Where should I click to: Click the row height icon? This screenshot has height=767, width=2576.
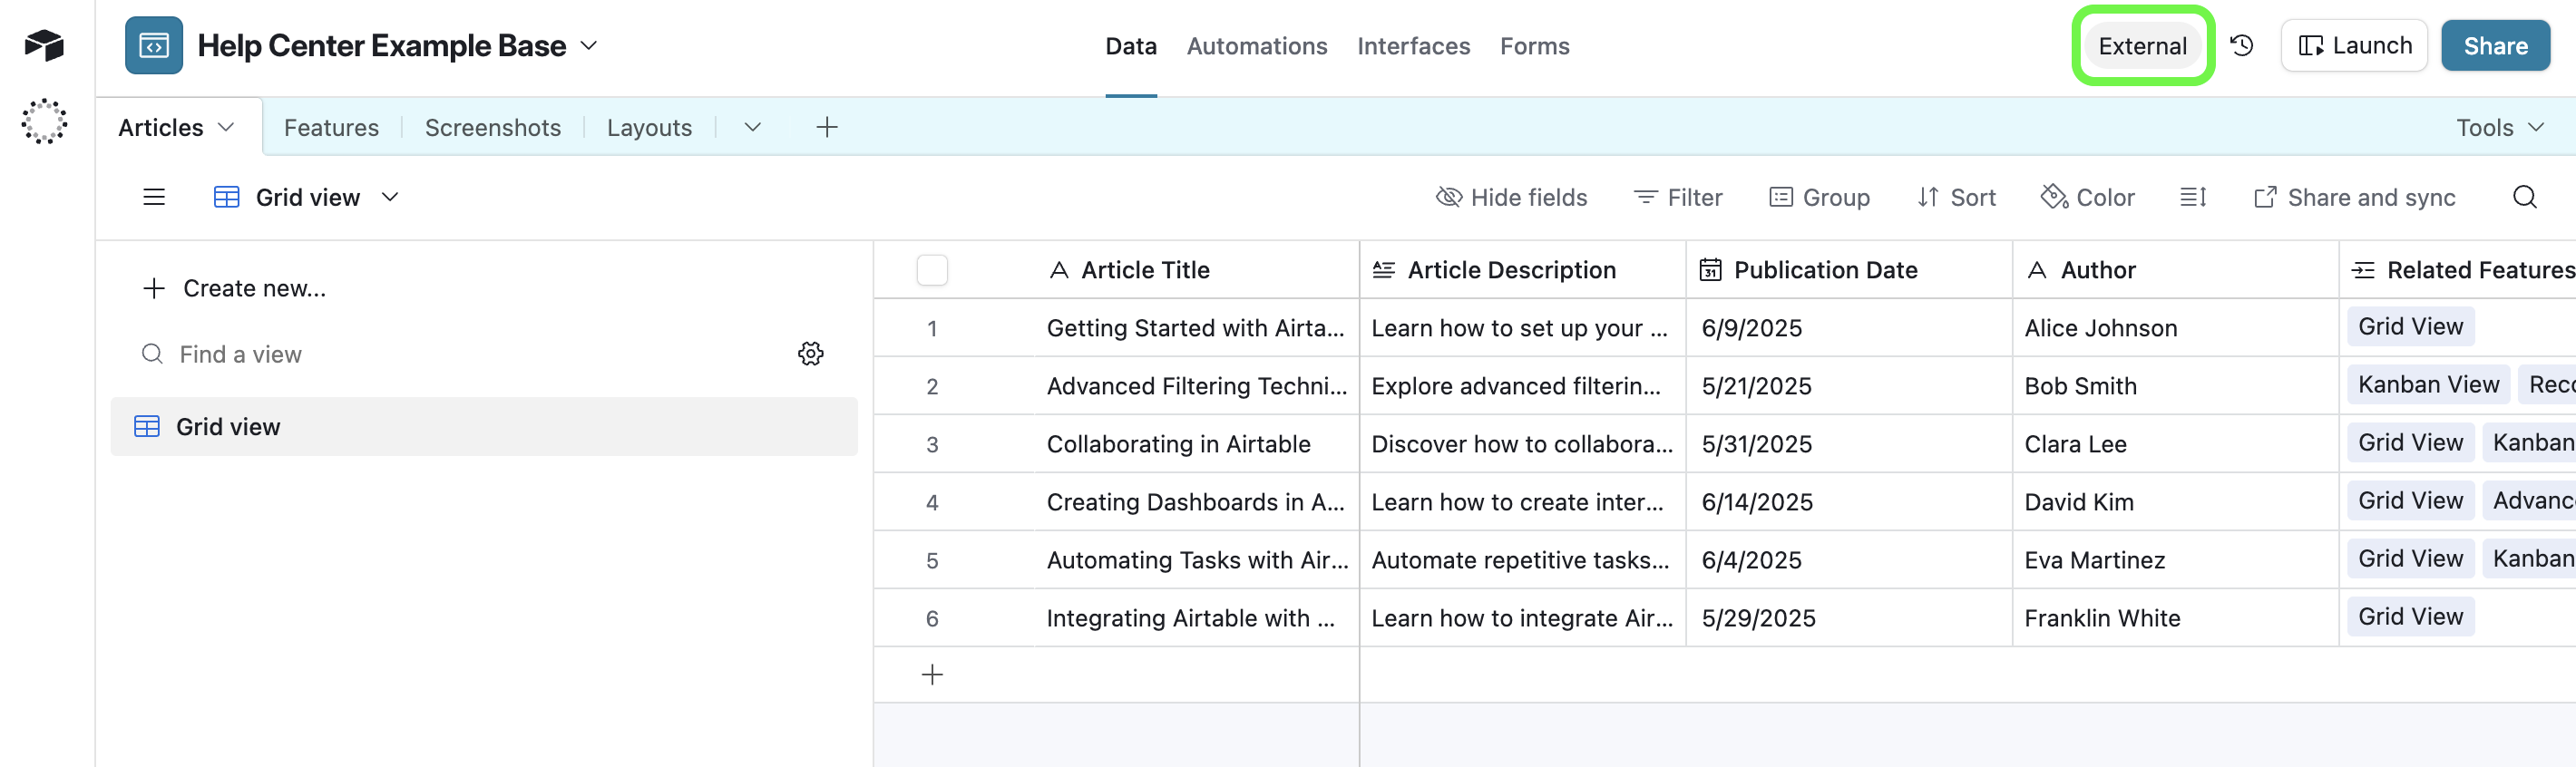pos(2193,197)
